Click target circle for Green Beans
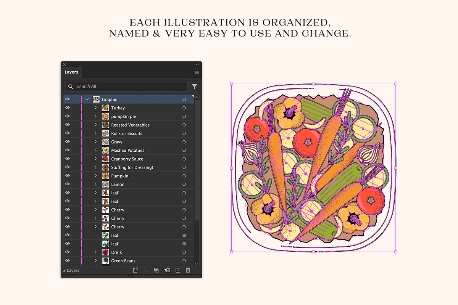This screenshot has height=305, width=458. click(x=184, y=261)
